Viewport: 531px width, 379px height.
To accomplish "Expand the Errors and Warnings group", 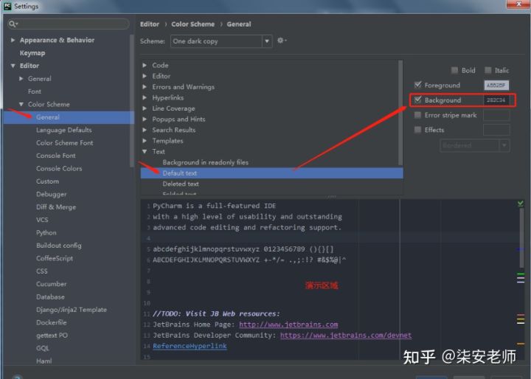I will click(x=145, y=87).
